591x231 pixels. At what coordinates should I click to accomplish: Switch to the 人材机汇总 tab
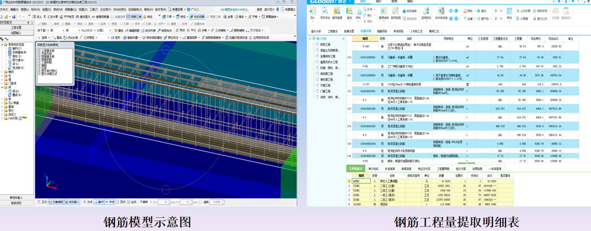416,31
